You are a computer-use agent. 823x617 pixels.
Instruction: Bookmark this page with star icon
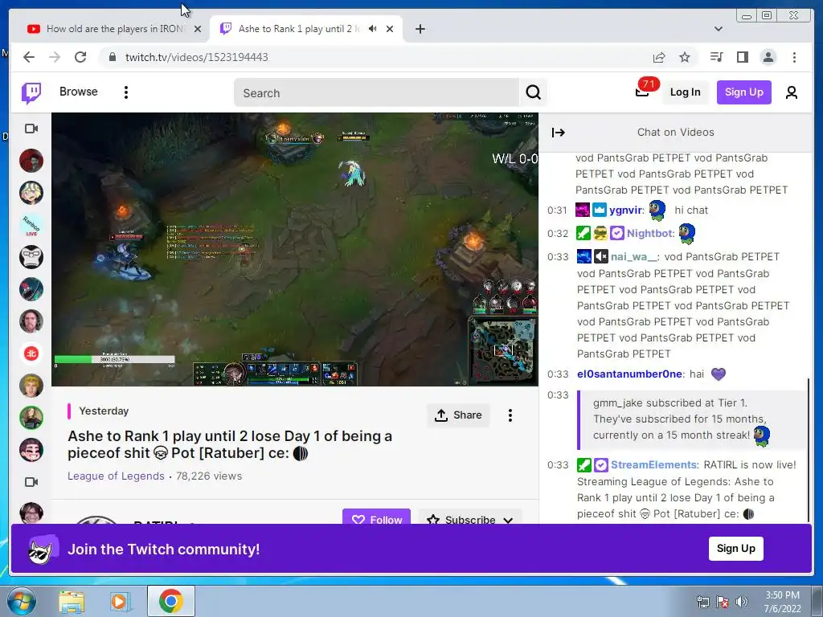[685, 57]
